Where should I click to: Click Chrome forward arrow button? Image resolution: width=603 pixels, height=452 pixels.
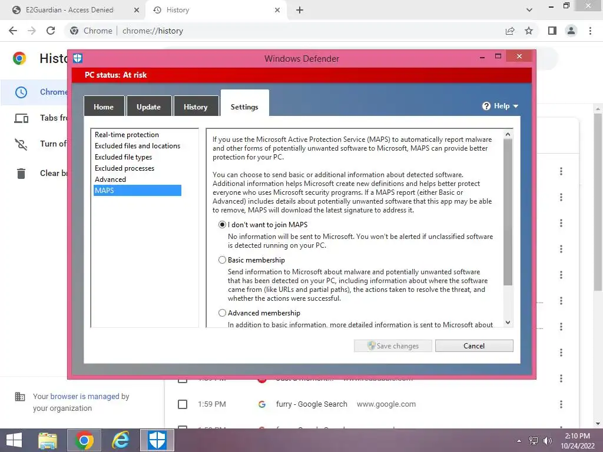pyautogui.click(x=32, y=31)
